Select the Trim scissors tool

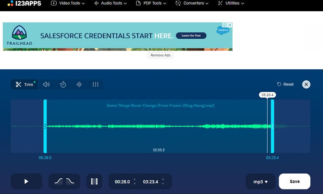(24, 84)
